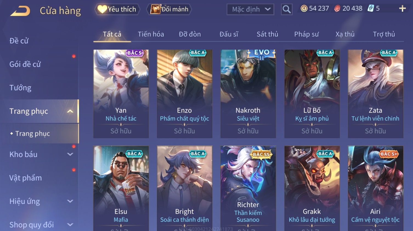The image size is (413, 231).
Task: Collapse the Trang phục sidebar section
Action: pyautogui.click(x=70, y=111)
